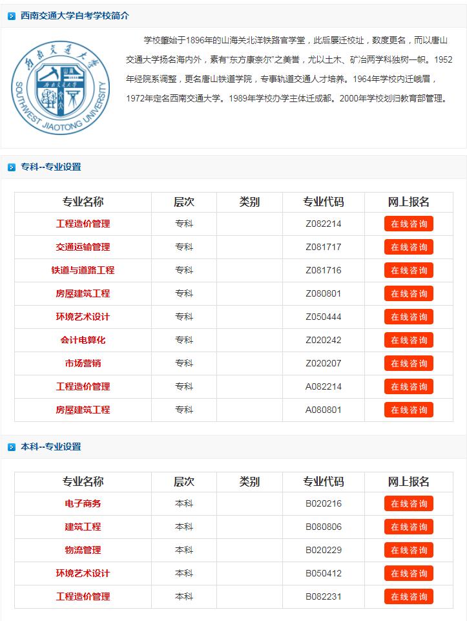Click 专业代码 header in the 专科 table
The image size is (467, 621).
pyautogui.click(x=324, y=202)
